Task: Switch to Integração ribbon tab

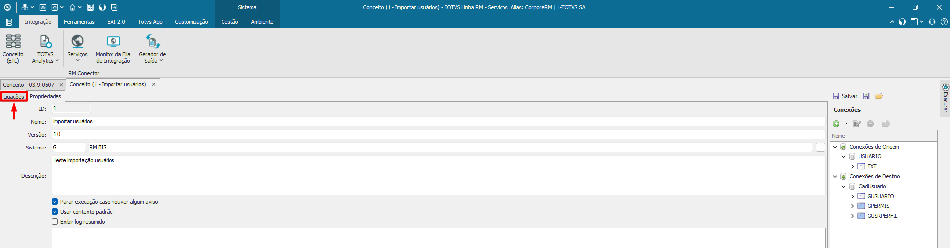Action: pos(38,22)
